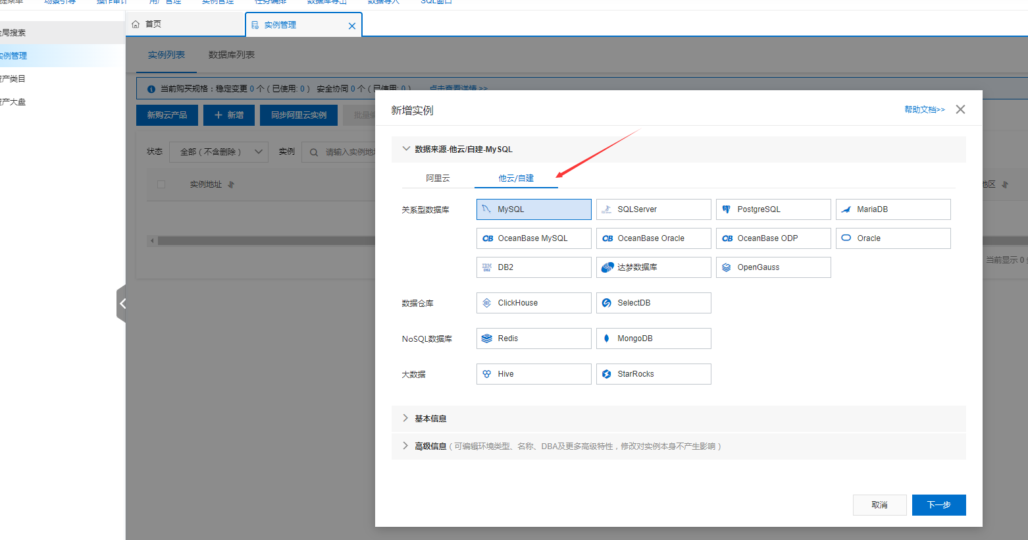Click the 大数据 label
Image resolution: width=1028 pixels, height=540 pixels.
click(x=414, y=375)
